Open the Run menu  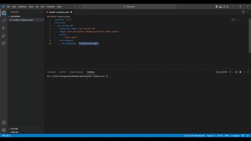point(42,7)
